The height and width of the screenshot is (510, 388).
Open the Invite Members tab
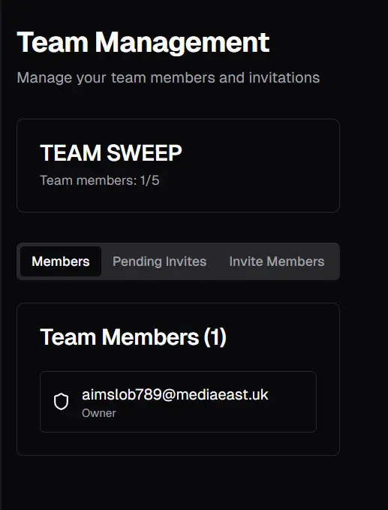coord(277,261)
